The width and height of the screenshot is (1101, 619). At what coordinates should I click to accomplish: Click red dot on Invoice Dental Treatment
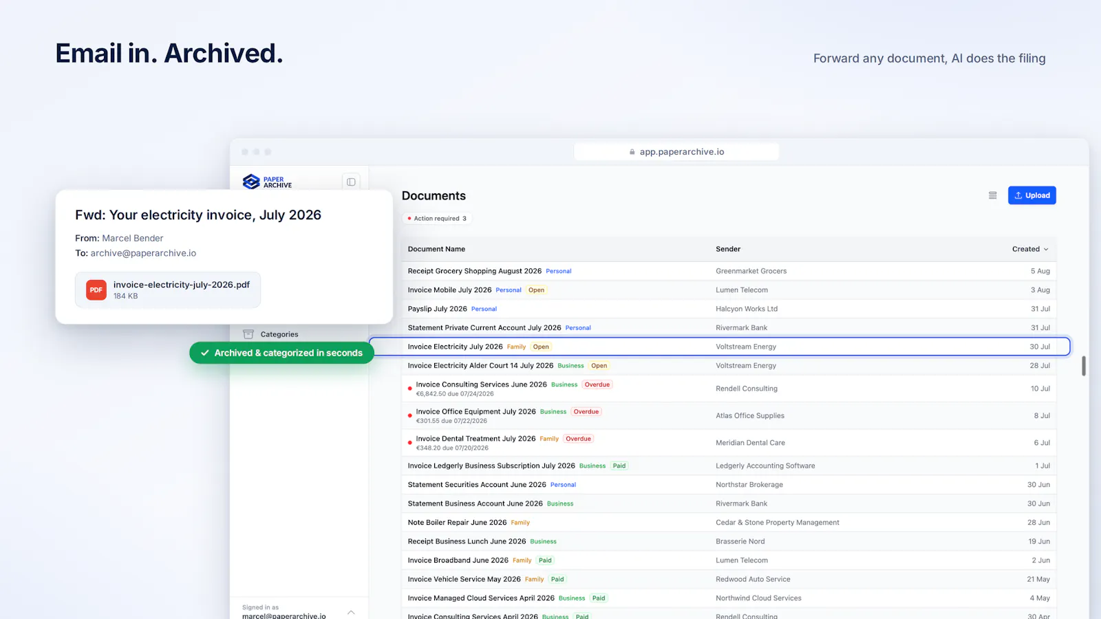click(x=410, y=443)
